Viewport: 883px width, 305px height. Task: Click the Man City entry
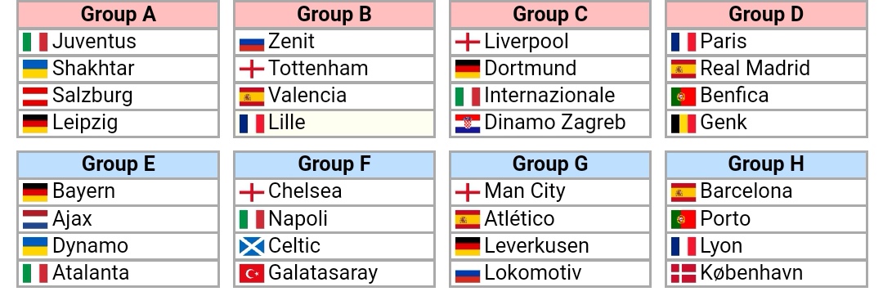point(524,191)
